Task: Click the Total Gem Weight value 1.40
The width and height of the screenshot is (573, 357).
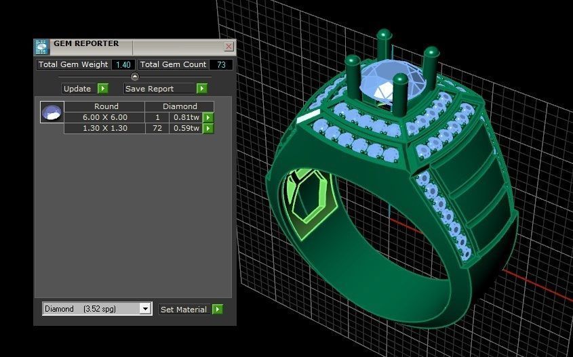Action: point(123,64)
